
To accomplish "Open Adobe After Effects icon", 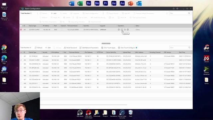I will pyautogui.click(x=114, y=3).
